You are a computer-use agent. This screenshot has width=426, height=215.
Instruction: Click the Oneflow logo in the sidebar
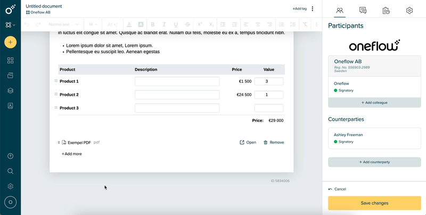pyautogui.click(x=10, y=10)
